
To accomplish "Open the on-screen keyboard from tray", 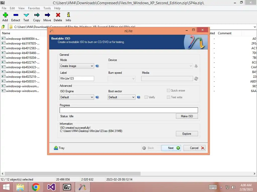I will tap(213, 187).
